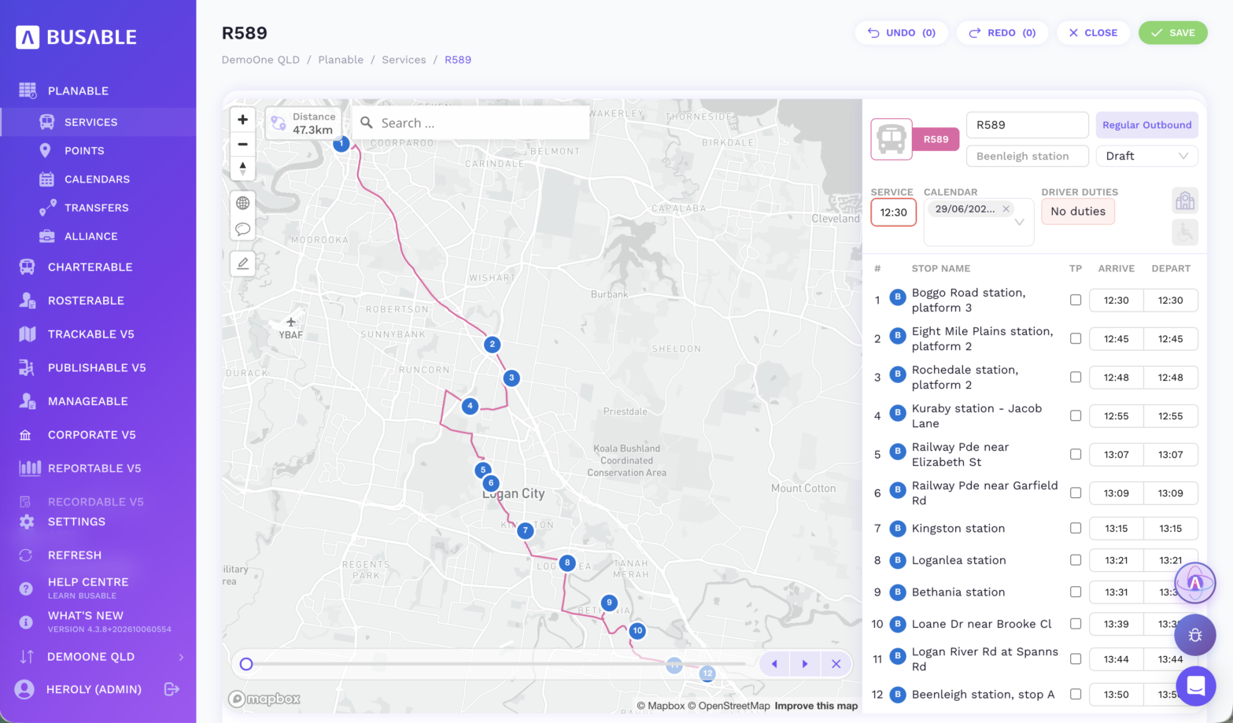The height and width of the screenshot is (723, 1233).
Task: Zoom in on the map
Action: tap(242, 120)
